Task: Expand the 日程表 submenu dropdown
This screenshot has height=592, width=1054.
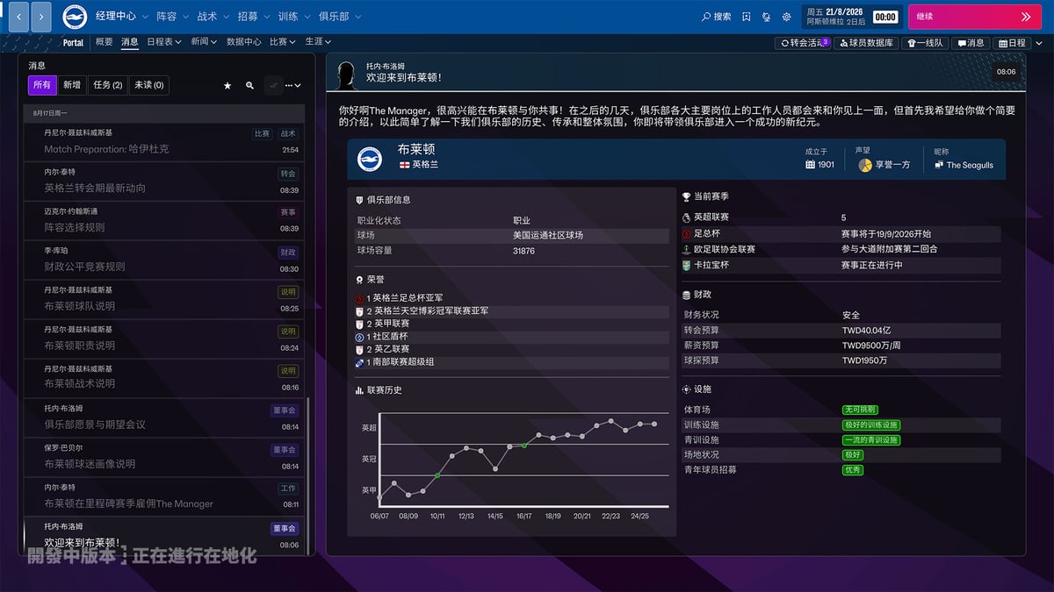Action: pyautogui.click(x=164, y=41)
